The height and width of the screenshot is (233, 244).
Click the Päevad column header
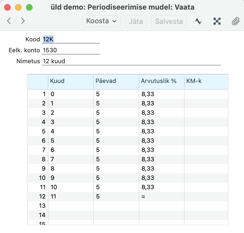(x=116, y=81)
